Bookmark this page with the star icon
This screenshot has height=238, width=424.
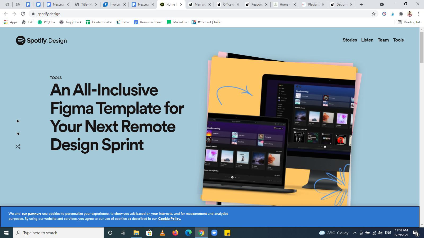[x=374, y=14]
